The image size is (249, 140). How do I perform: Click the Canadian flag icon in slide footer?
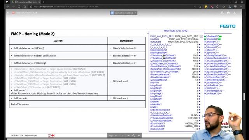[51, 135]
